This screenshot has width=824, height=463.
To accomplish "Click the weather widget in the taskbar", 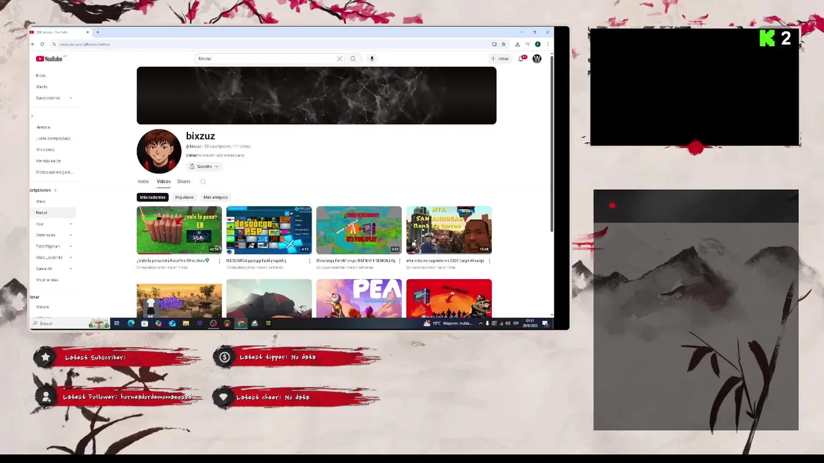I will click(x=447, y=323).
